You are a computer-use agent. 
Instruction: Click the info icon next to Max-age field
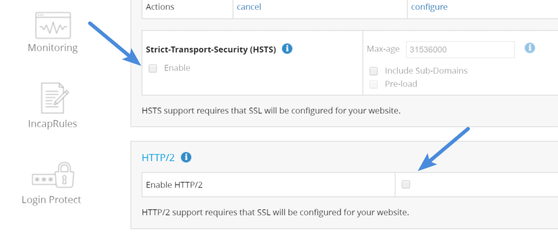tap(530, 48)
